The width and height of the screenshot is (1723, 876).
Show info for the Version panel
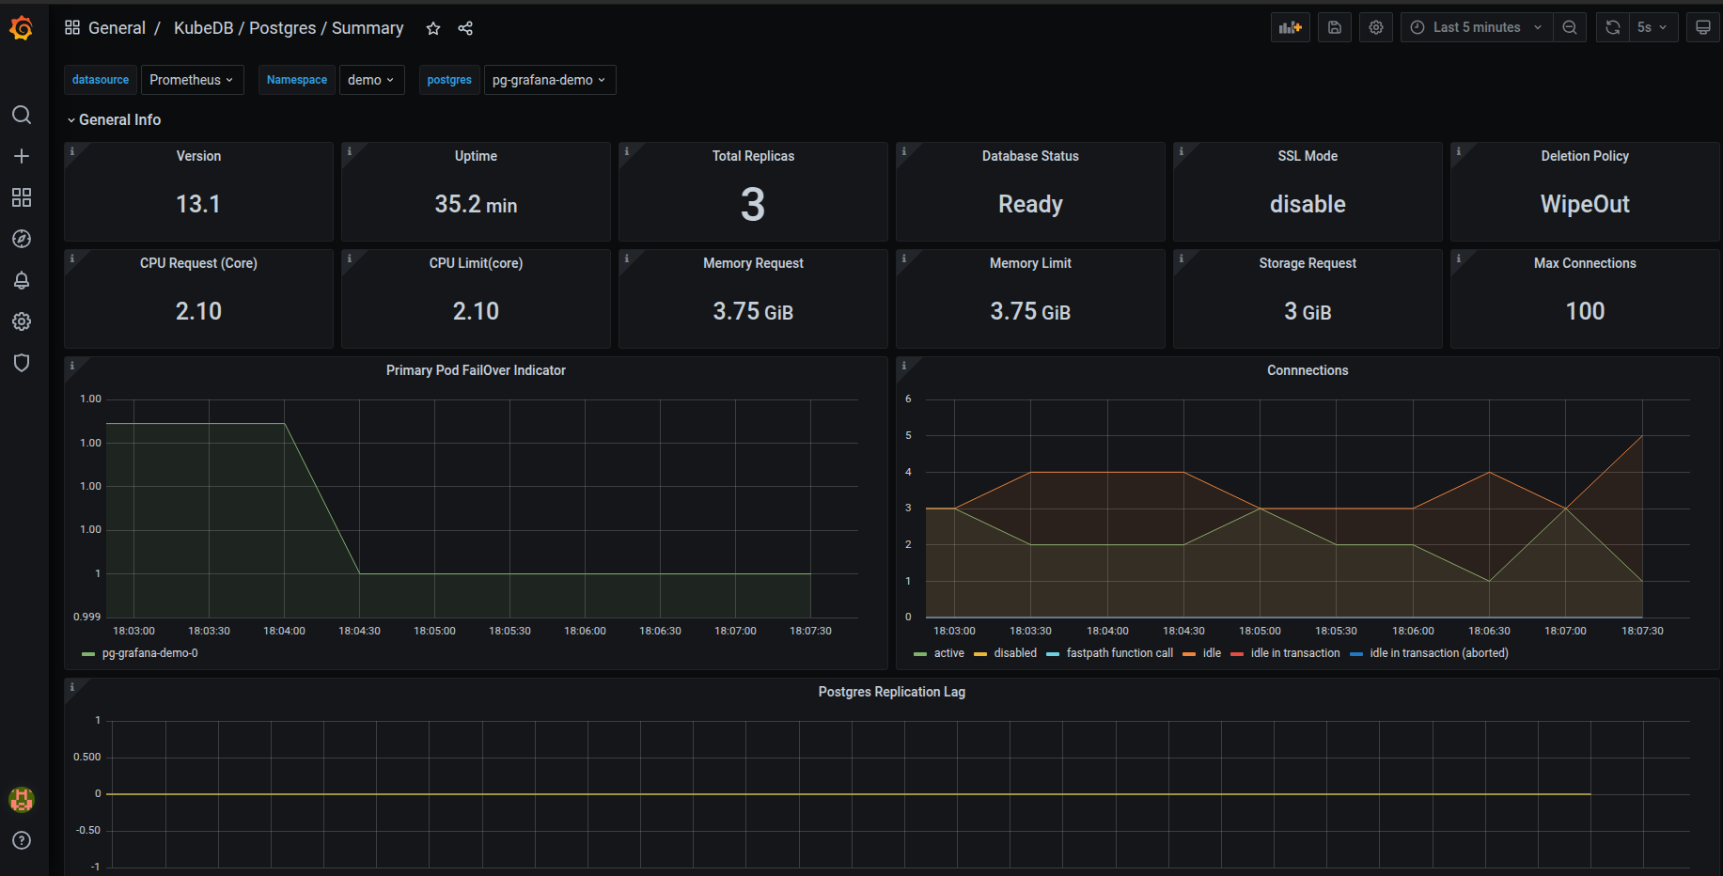(x=72, y=151)
